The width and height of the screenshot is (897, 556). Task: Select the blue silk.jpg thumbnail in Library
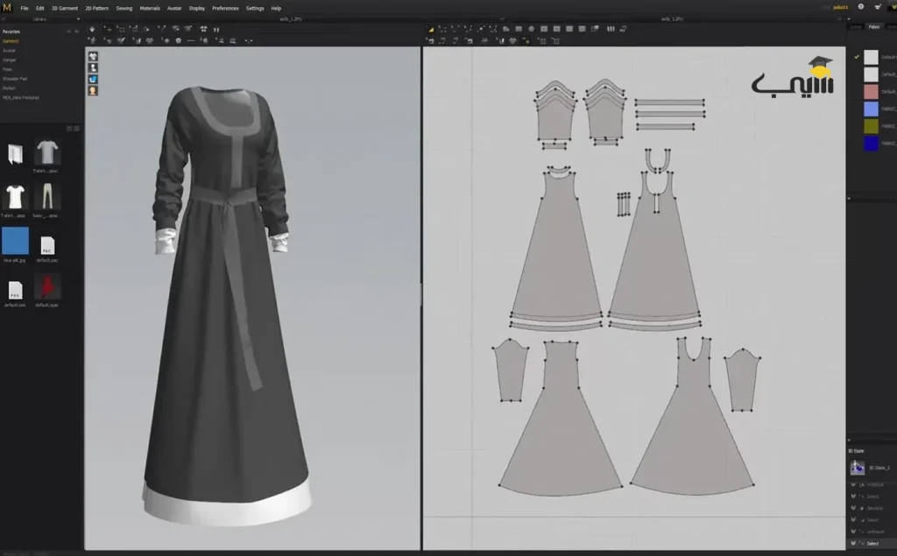coord(15,241)
